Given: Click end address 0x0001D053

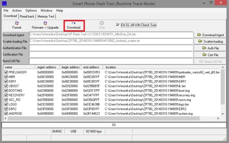Looking at the screenshot, I should pos(92,72).
